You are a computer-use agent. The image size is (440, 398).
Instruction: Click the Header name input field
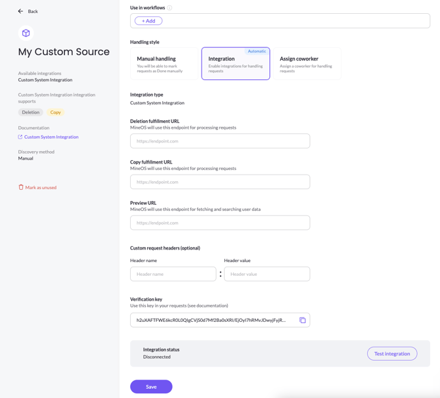point(173,274)
